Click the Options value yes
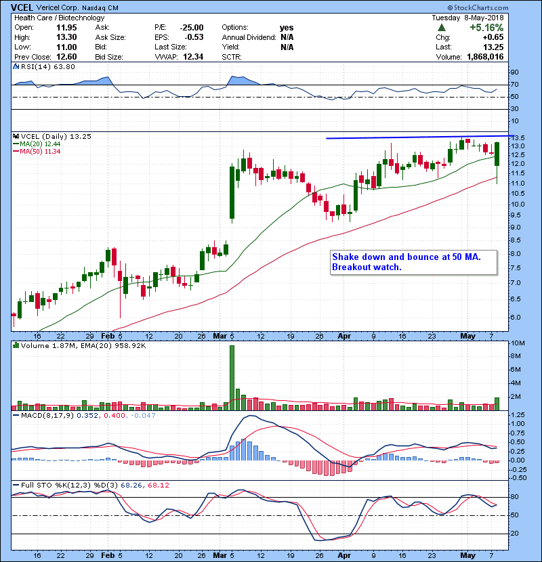This screenshot has height=562, width=542. coord(287,28)
